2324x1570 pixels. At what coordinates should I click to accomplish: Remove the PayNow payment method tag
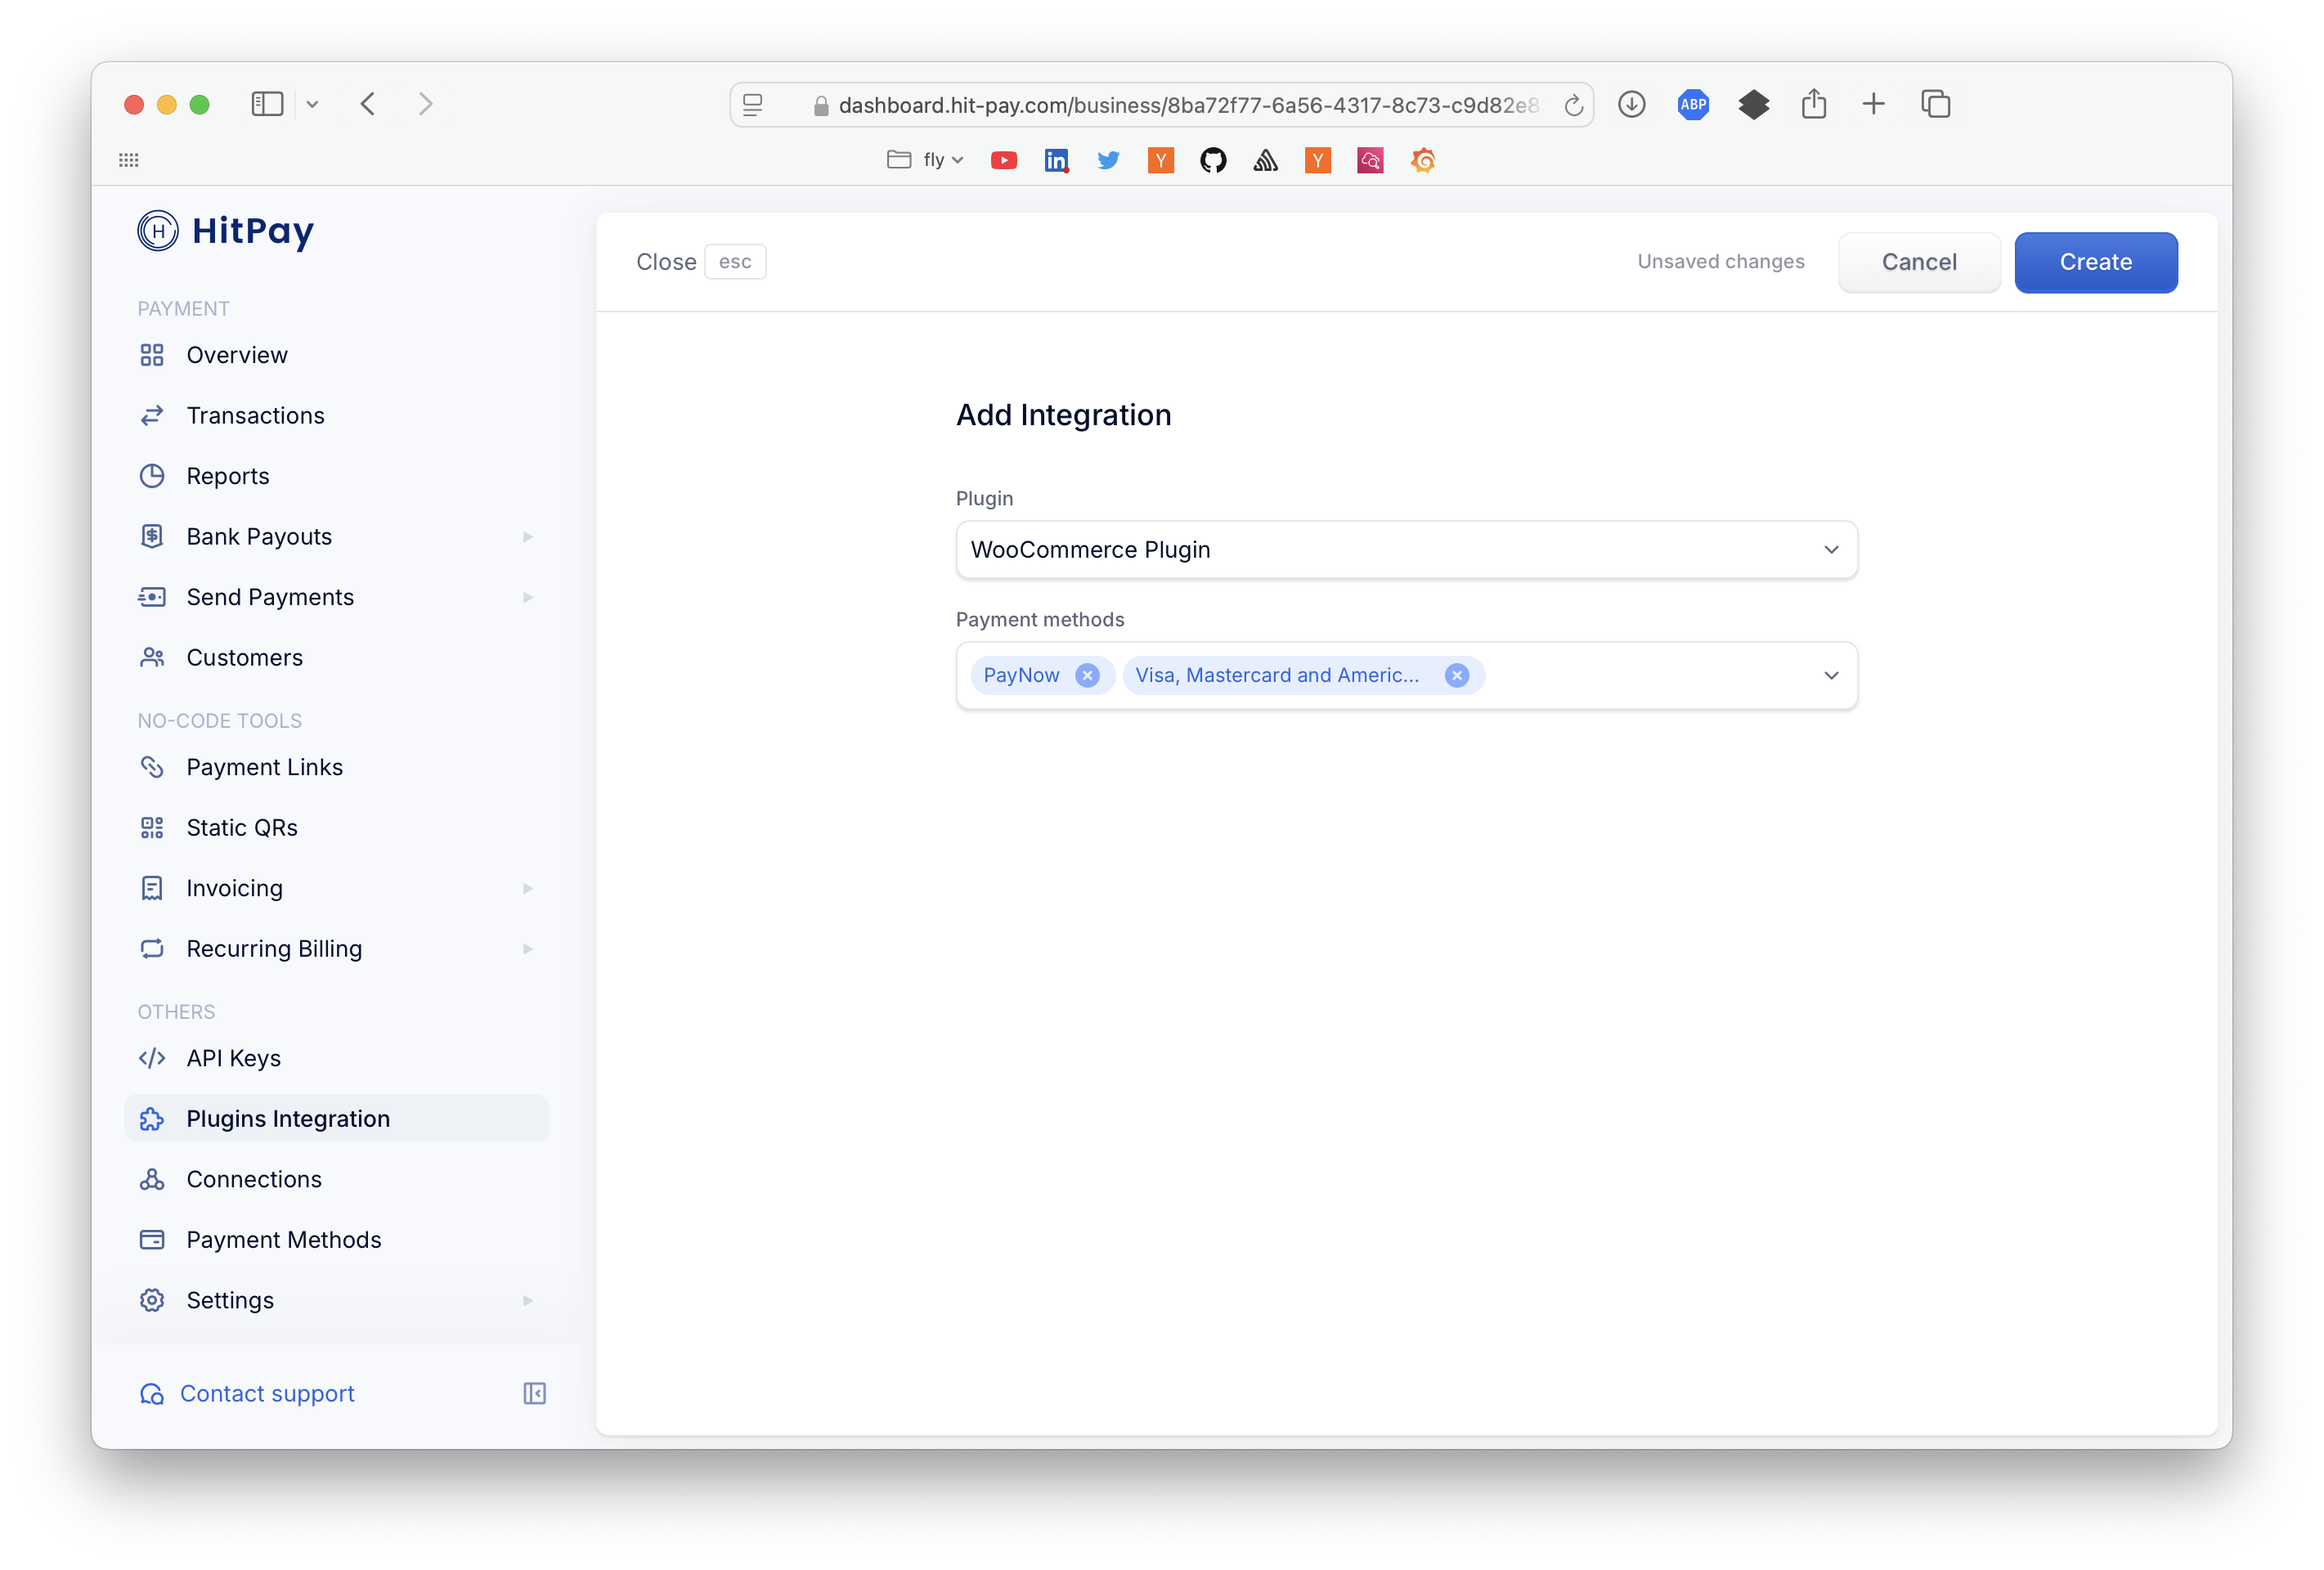[x=1087, y=675]
